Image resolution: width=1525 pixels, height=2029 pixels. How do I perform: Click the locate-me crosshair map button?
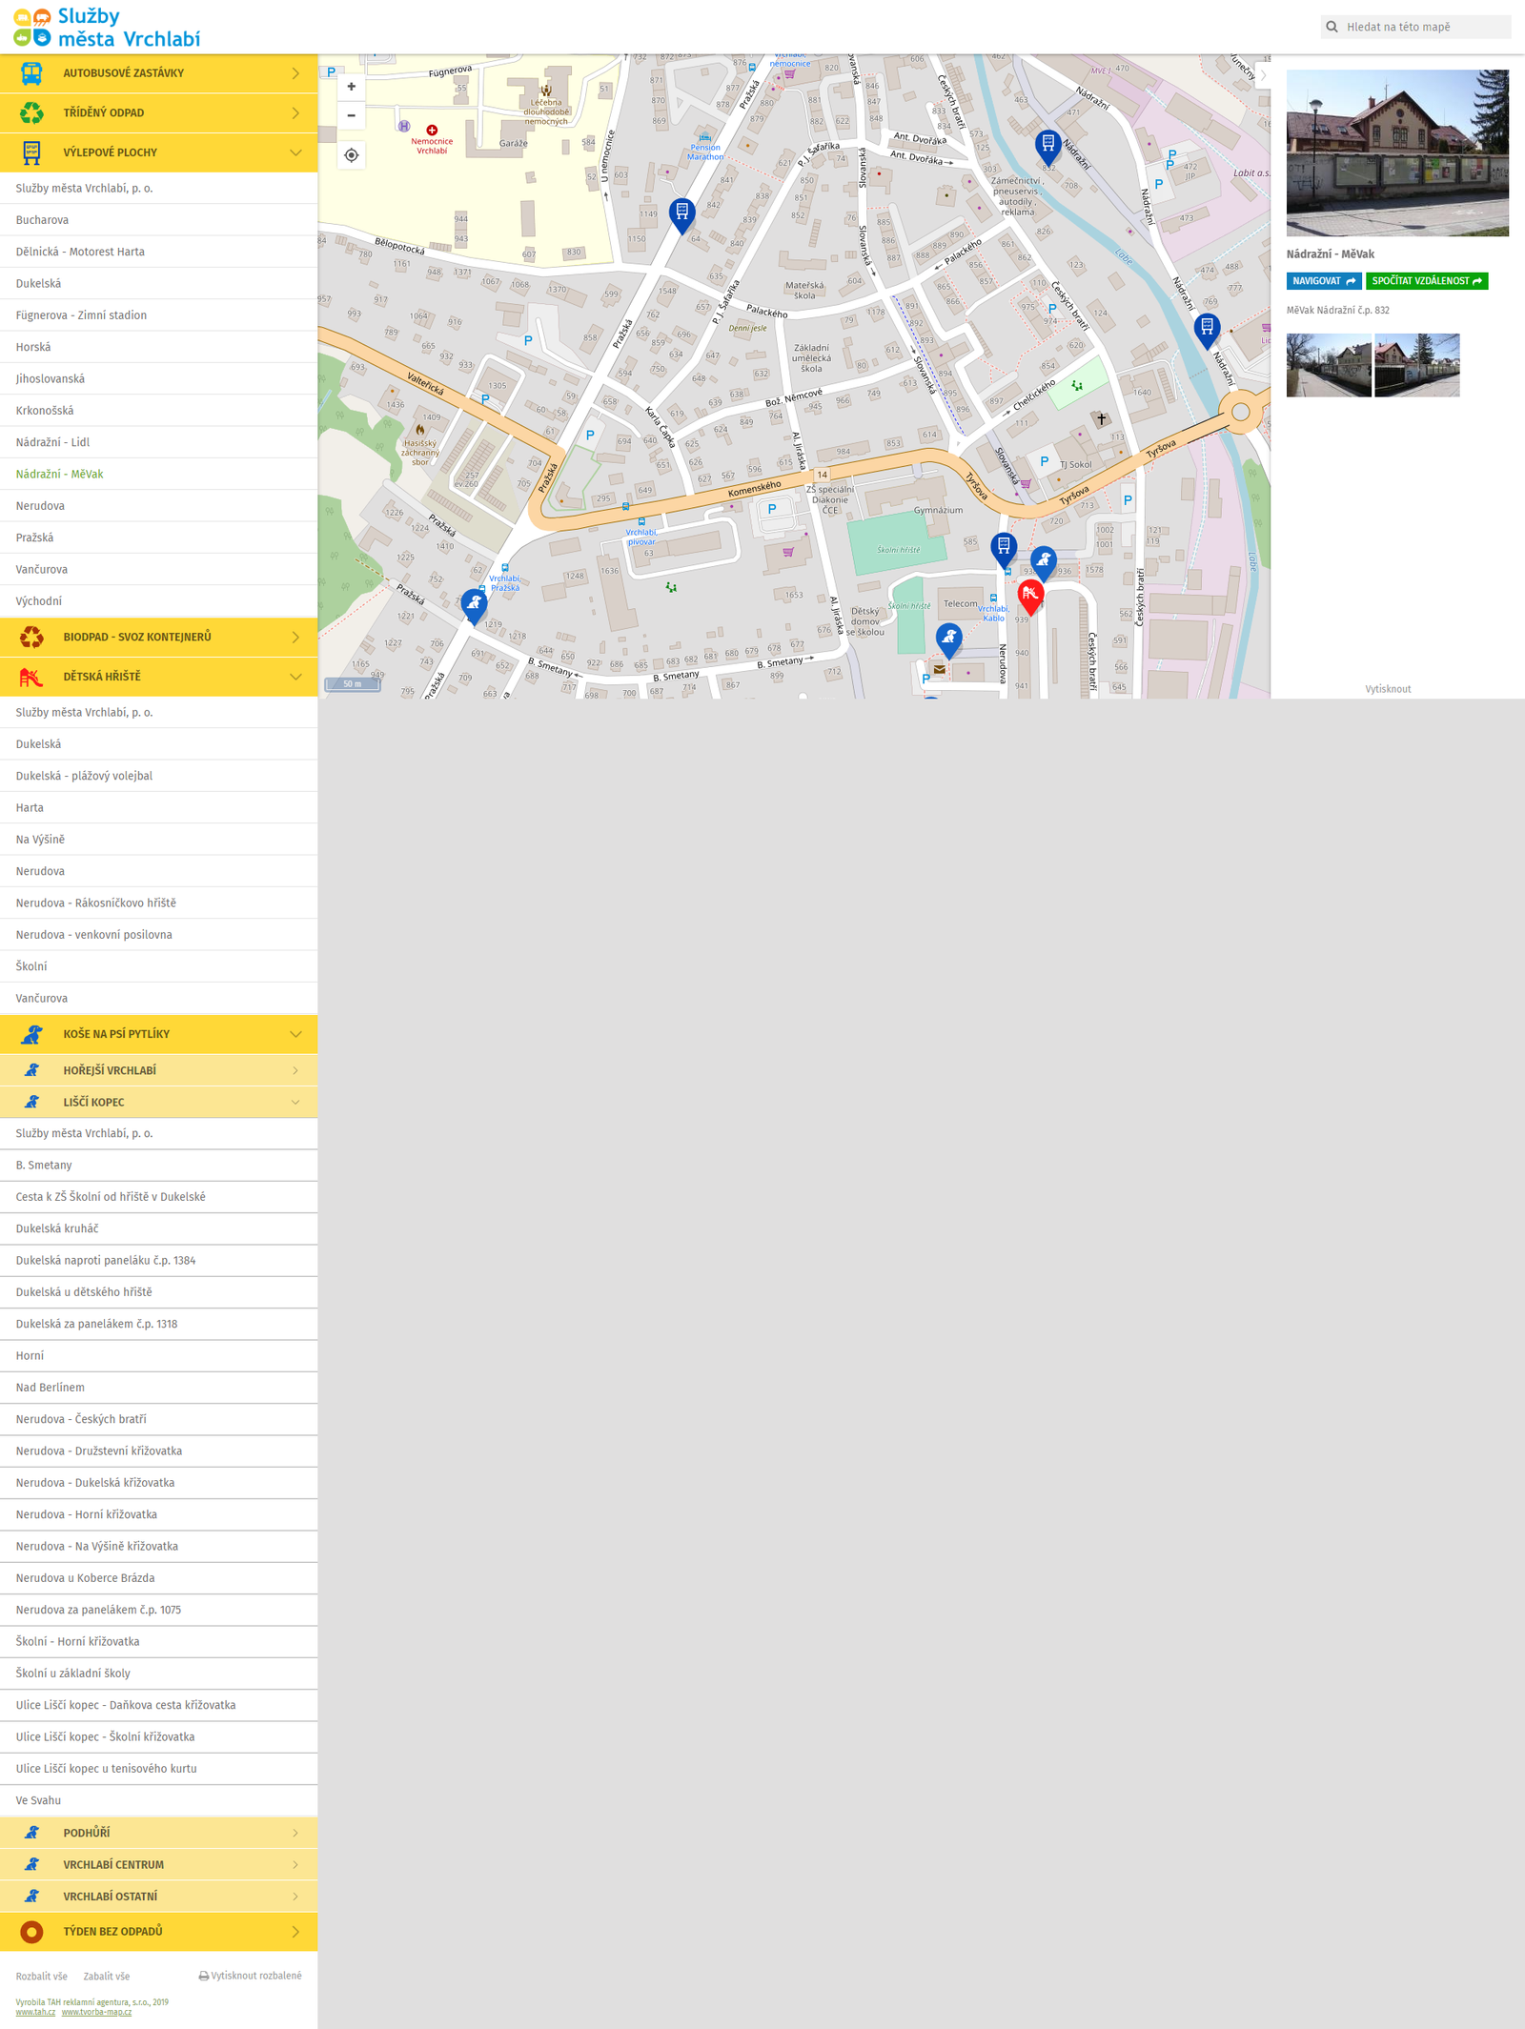(x=352, y=155)
